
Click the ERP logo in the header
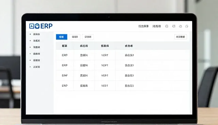coord(41,26)
